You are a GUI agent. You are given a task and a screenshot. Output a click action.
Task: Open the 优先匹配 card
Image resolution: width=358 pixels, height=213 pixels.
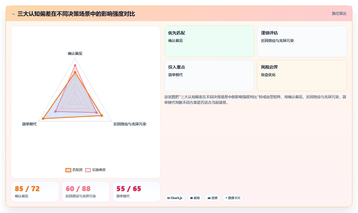pos(209,41)
